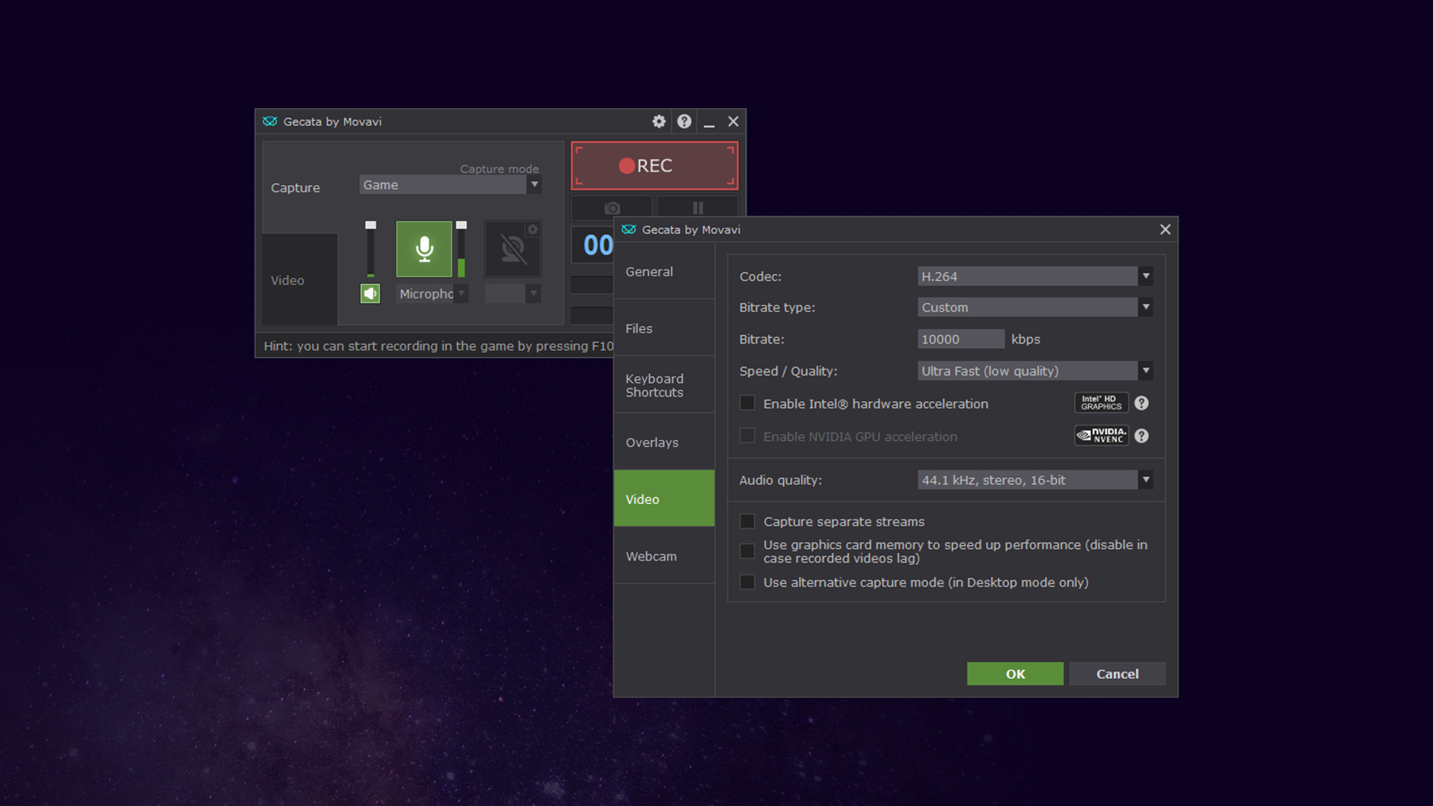Check Use graphics card memory option
This screenshot has height=806, width=1433.
coord(747,552)
